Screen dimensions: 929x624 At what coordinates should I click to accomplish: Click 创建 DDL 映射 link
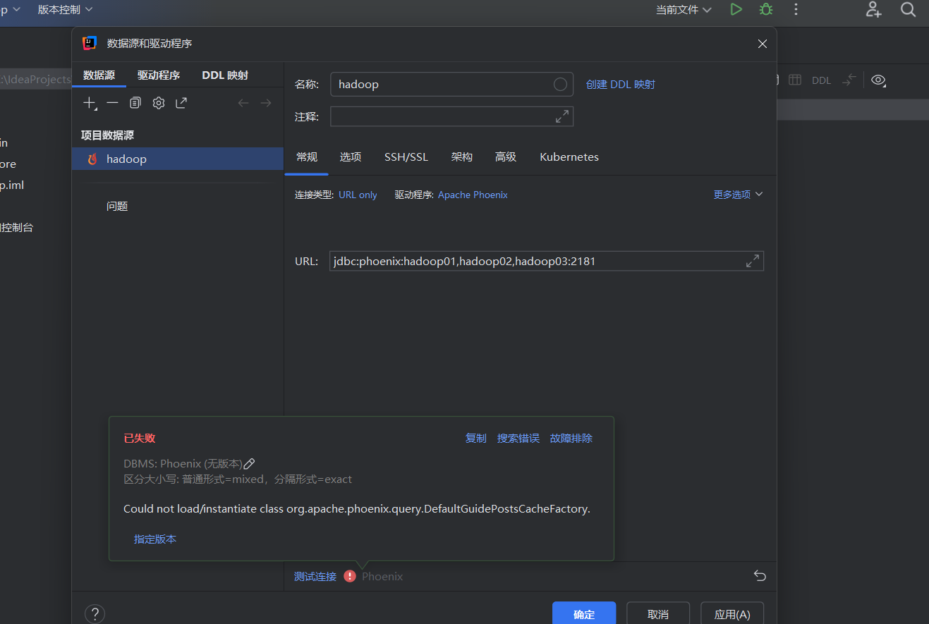point(621,85)
